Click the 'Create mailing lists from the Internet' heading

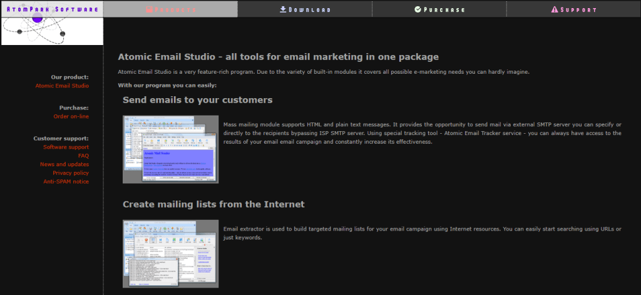pyautogui.click(x=214, y=204)
